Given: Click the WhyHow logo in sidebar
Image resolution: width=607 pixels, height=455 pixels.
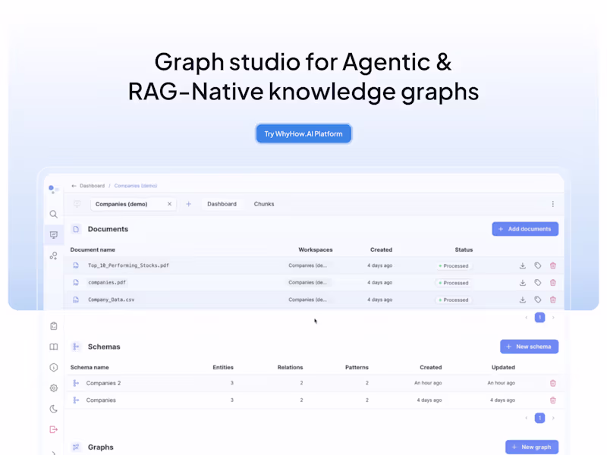Looking at the screenshot, I should pyautogui.click(x=53, y=189).
